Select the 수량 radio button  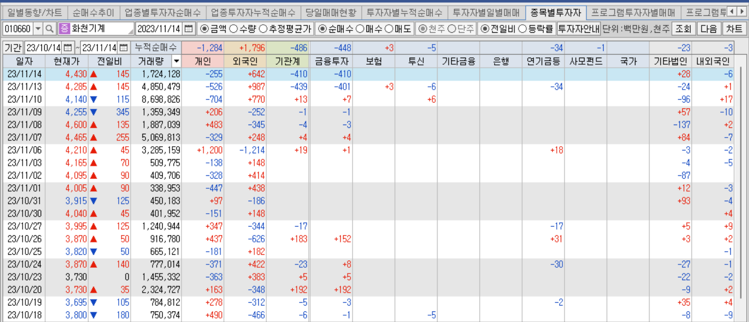pyautogui.click(x=235, y=29)
